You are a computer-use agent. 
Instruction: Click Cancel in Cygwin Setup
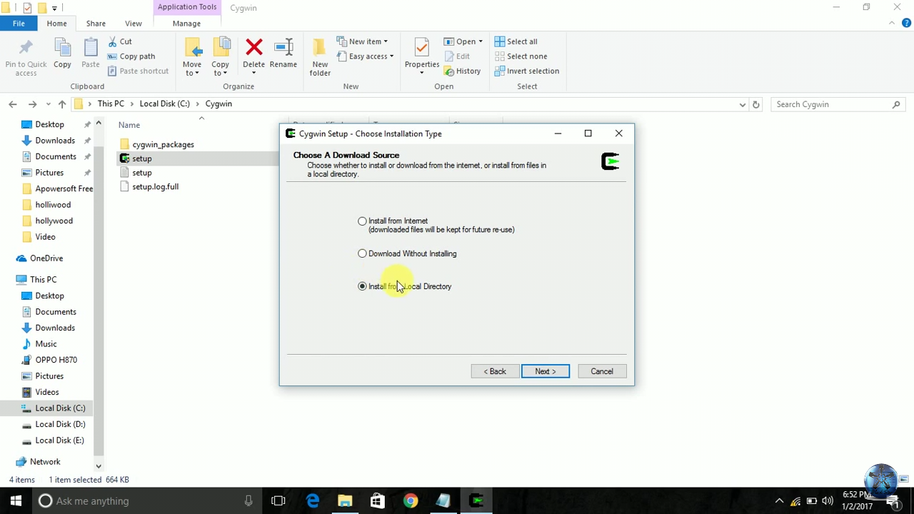click(x=602, y=371)
